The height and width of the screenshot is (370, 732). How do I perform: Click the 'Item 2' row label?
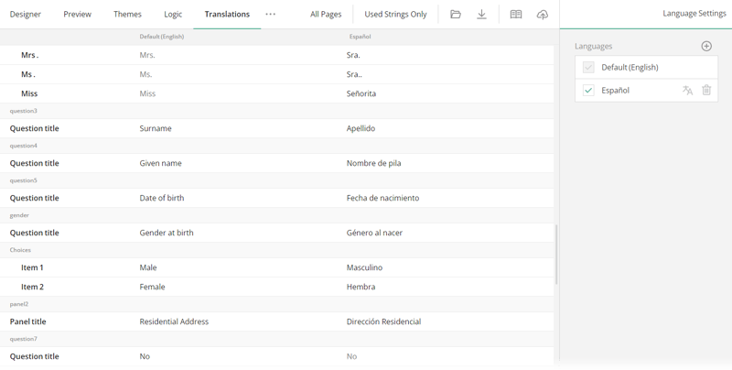pyautogui.click(x=32, y=287)
